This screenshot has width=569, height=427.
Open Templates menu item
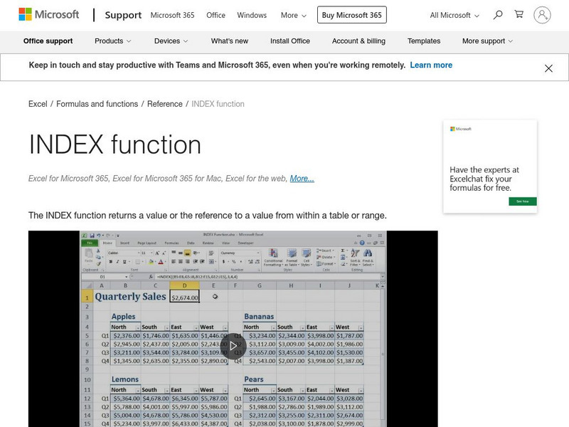(x=423, y=41)
